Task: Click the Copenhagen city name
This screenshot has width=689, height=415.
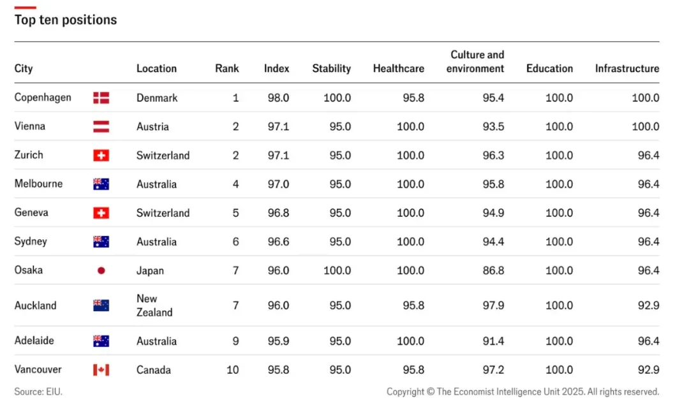Action: pyautogui.click(x=43, y=98)
